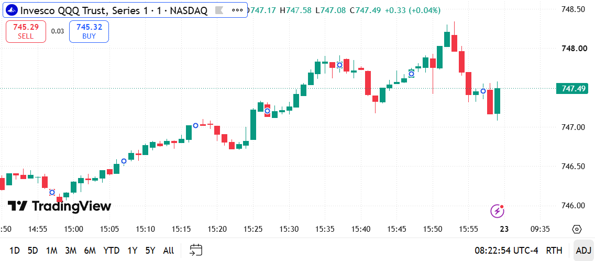Toggle ADJ adjusted data button
The width and height of the screenshot is (595, 261).
[x=583, y=251]
